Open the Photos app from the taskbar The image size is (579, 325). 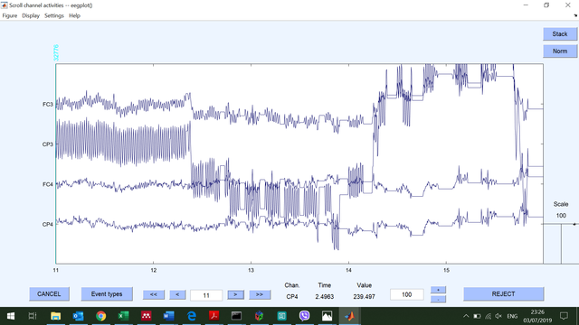click(x=327, y=316)
